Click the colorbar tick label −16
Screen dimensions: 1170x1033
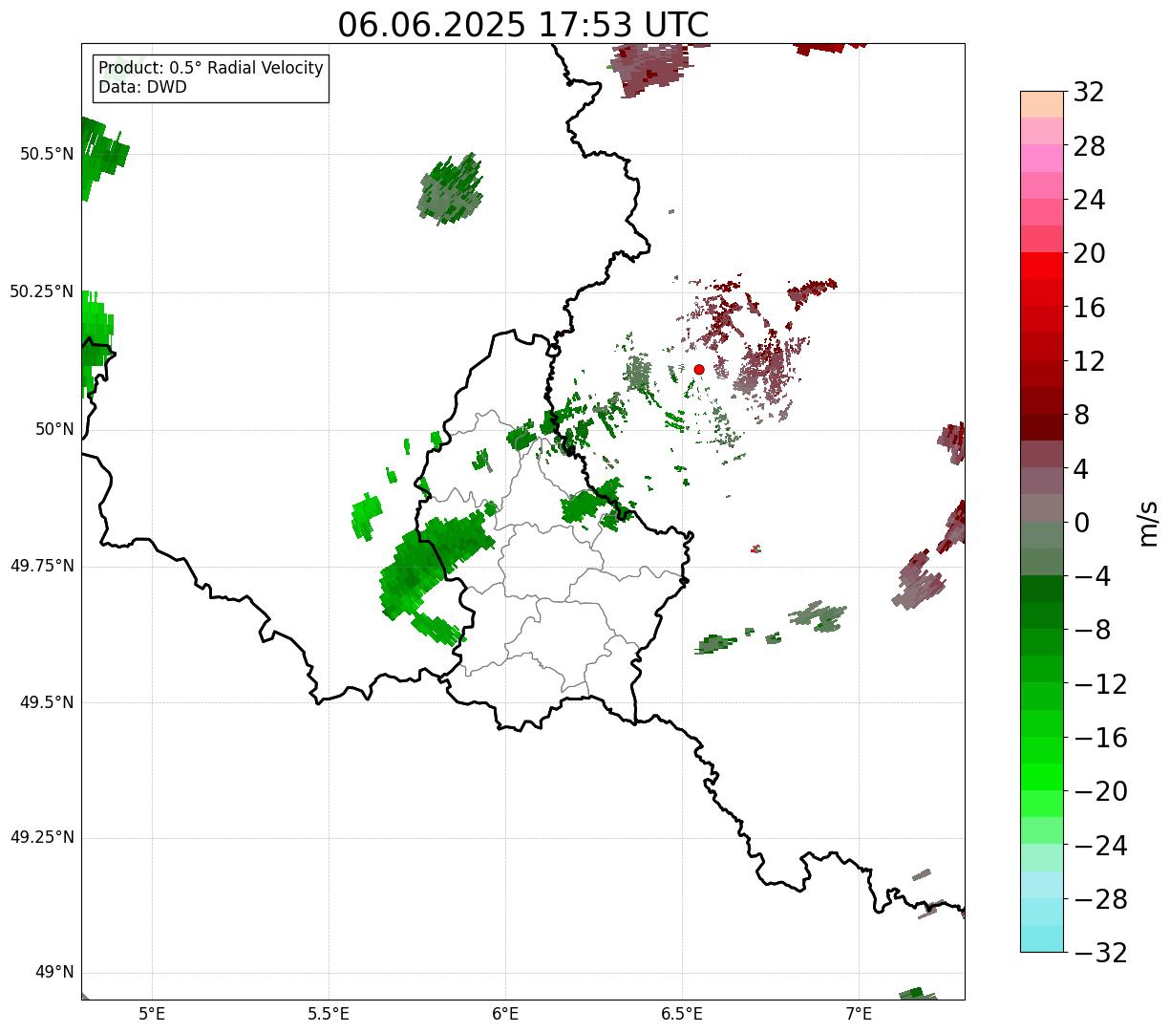click(1100, 738)
